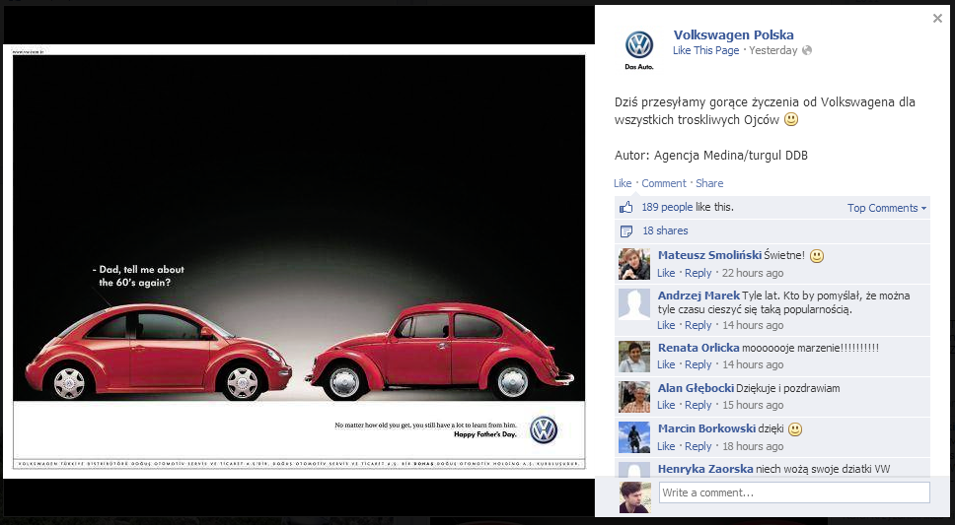
Task: Click Renata Orlicka's profile picture
Action: 634,356
